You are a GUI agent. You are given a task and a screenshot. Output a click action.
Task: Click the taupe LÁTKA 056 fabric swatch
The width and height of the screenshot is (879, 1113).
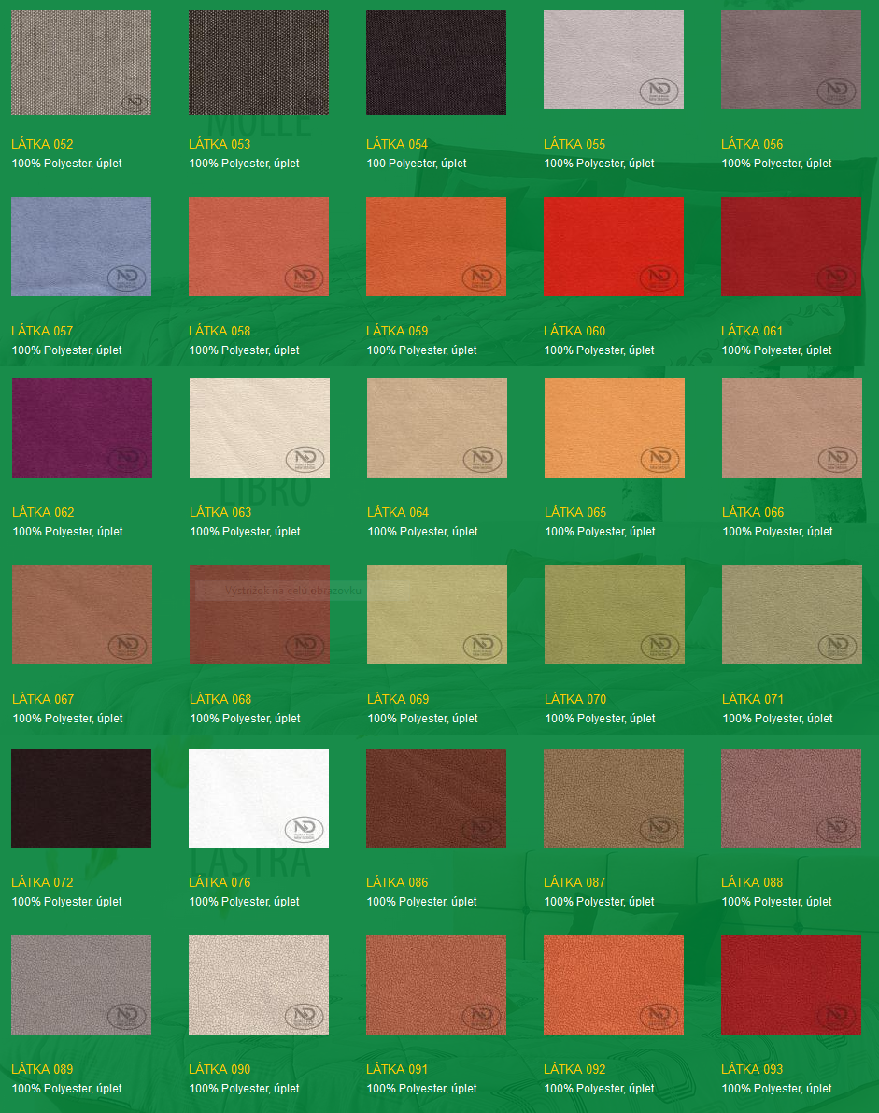791,60
